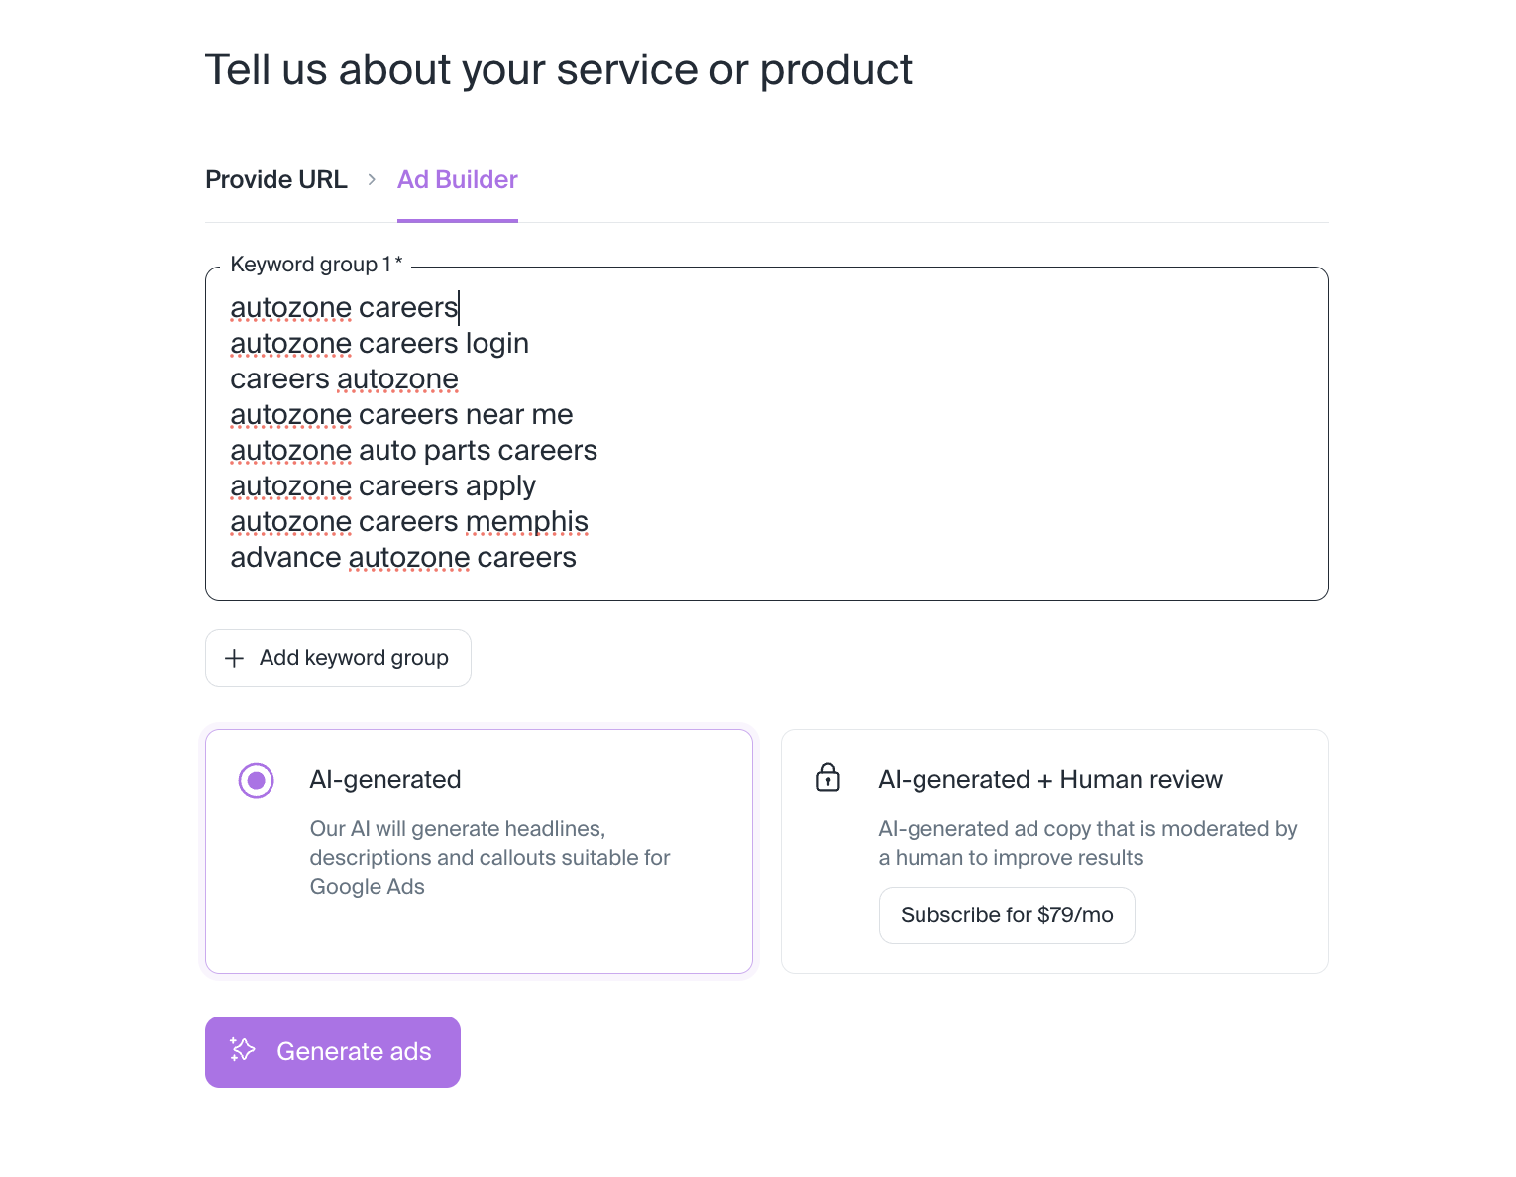This screenshot has height=1177, width=1516.
Task: Go back to the Provide URL step
Action: (x=275, y=179)
